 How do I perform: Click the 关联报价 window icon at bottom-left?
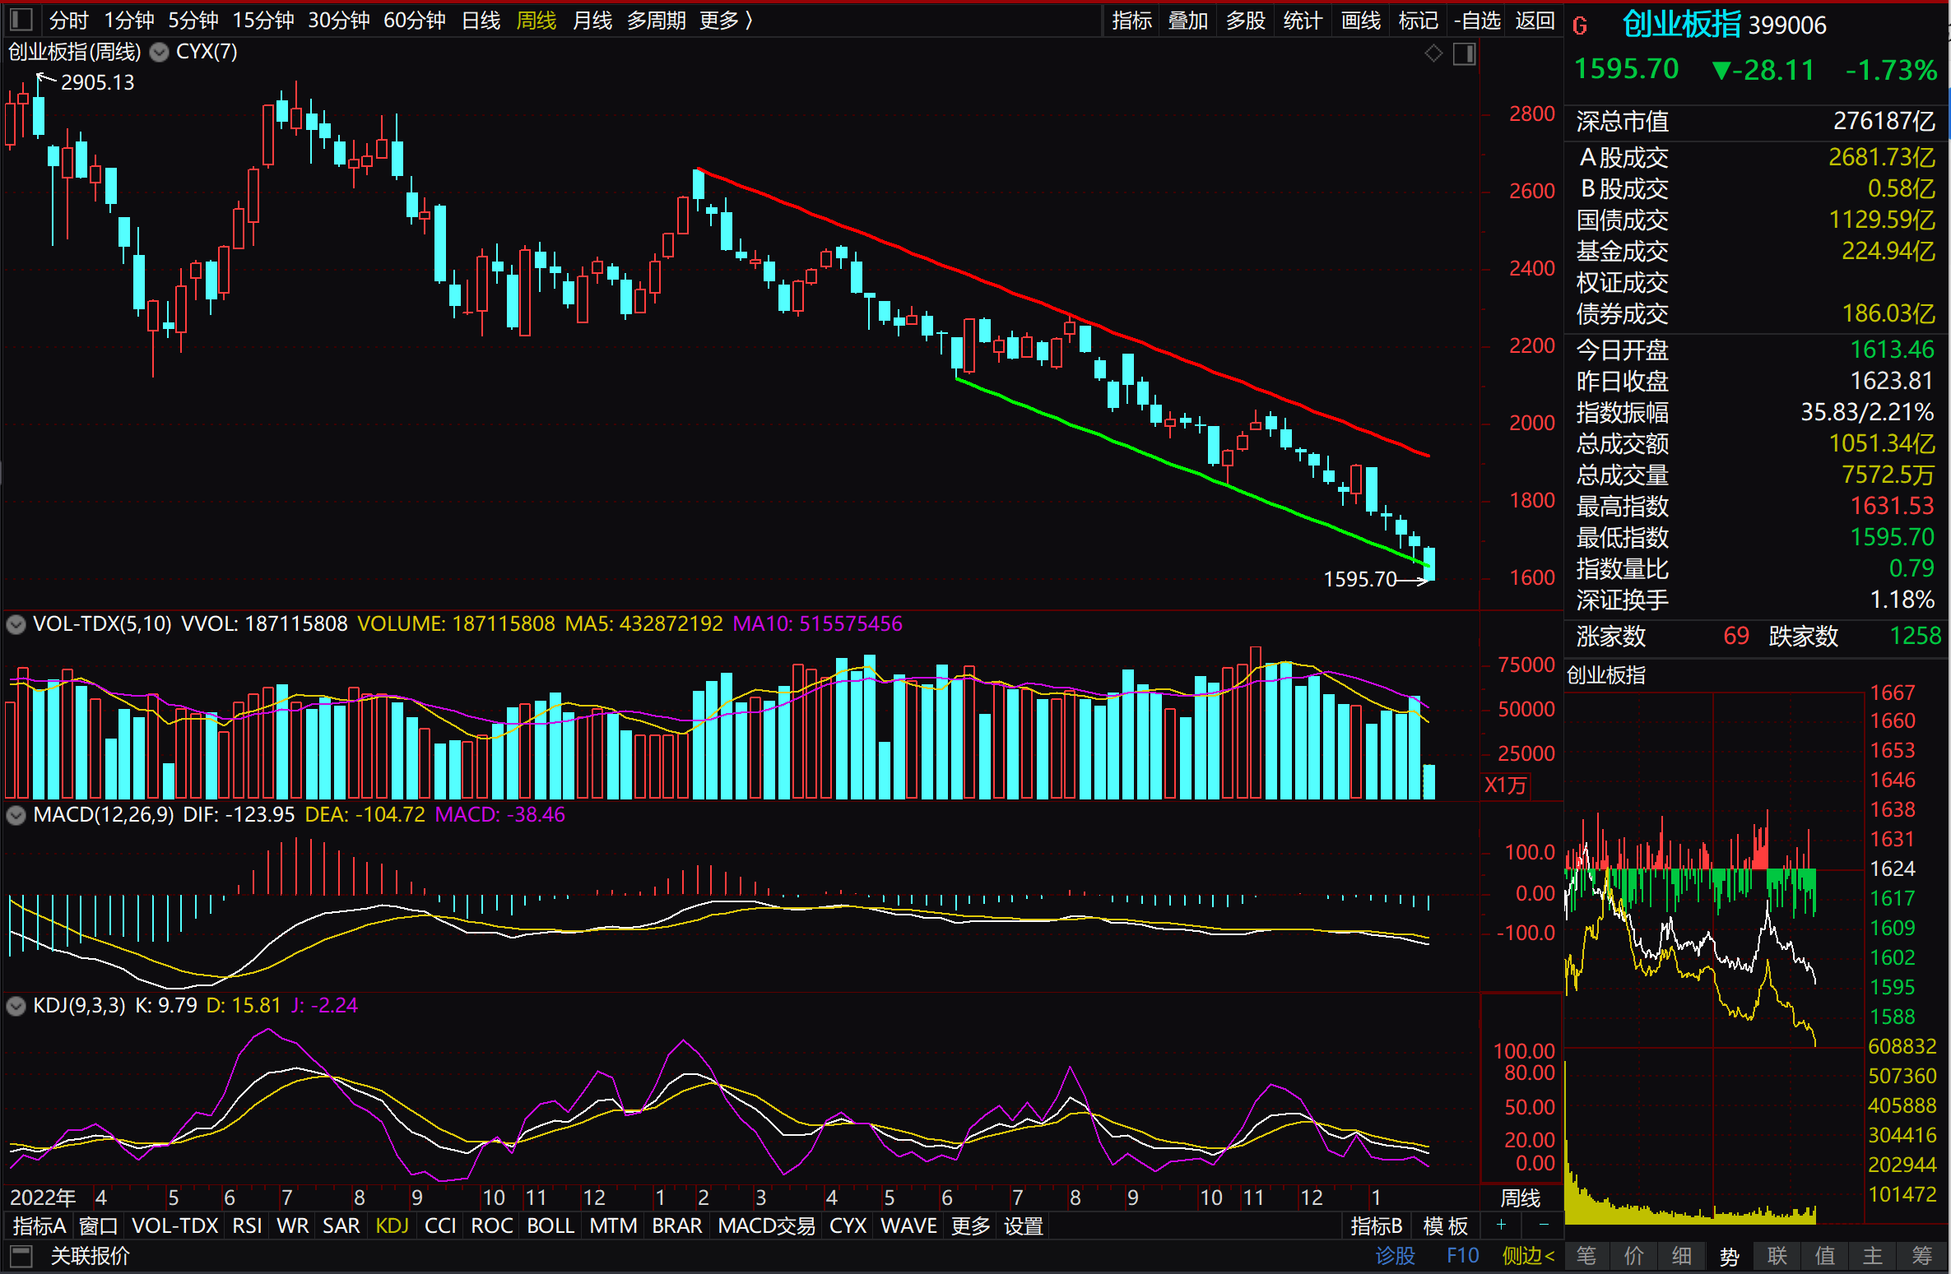coord(21,1256)
